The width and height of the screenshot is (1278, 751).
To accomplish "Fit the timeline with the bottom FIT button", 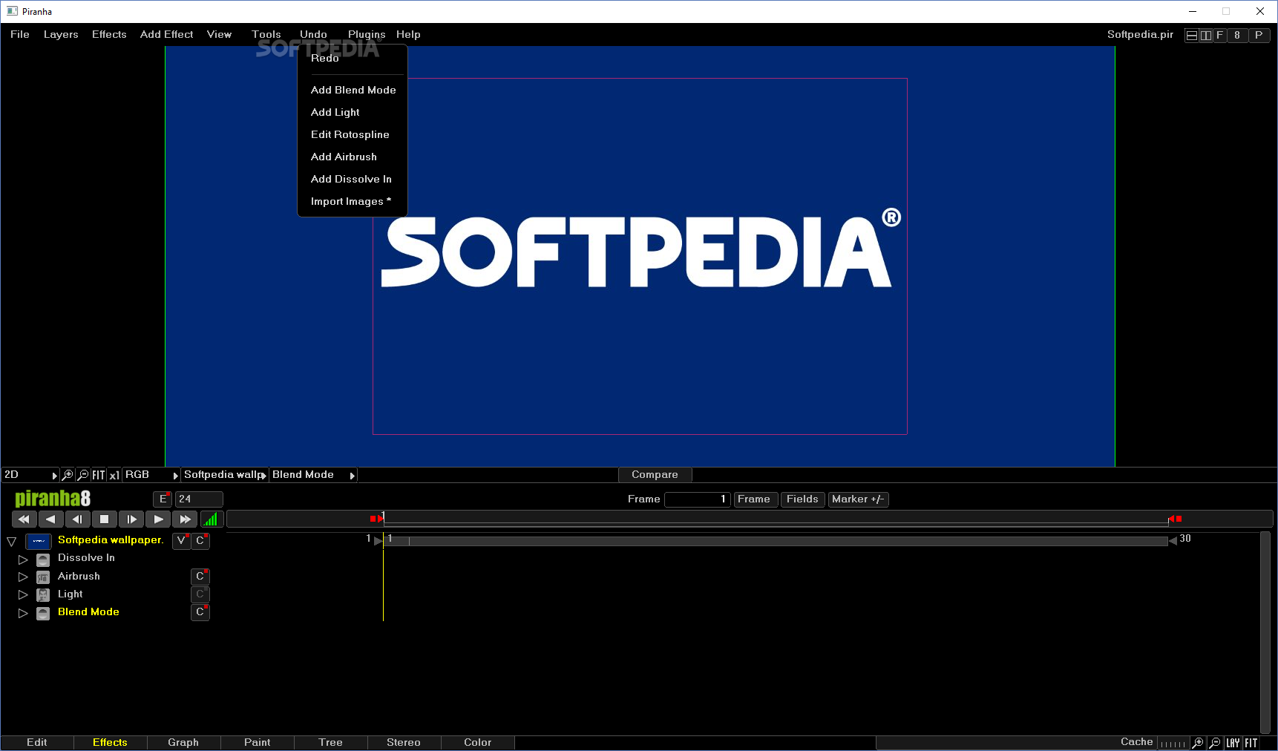I will [x=1251, y=743].
